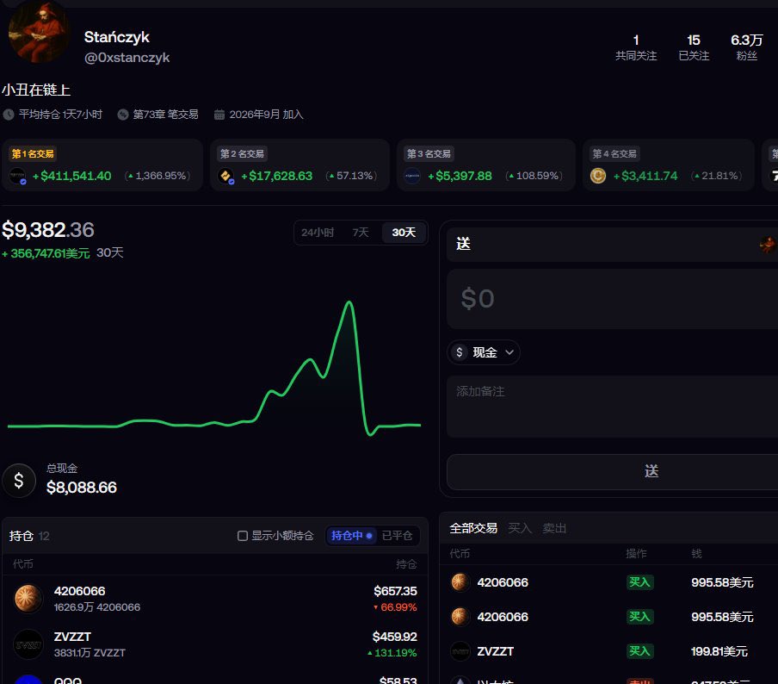778x684 pixels.
Task: Switch holdings view to 持仓中
Action: coord(351,536)
